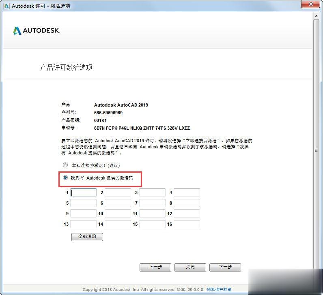Focus activation code field 14
323x295 pixels.
118,224
